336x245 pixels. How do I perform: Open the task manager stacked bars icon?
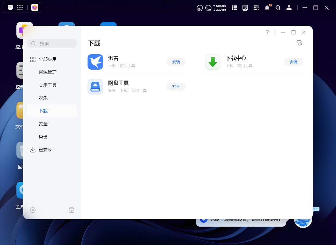tap(256, 8)
